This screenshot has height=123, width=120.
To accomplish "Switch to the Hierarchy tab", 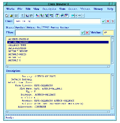I will pyautogui.click(x=10, y=27).
